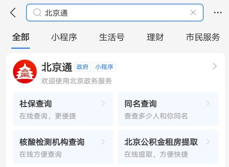Open the 市民服务 tab
229x167 pixels.
(203, 37)
